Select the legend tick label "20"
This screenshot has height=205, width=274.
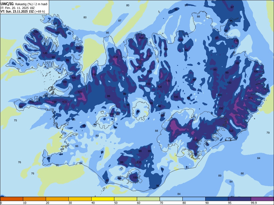click(47, 203)
